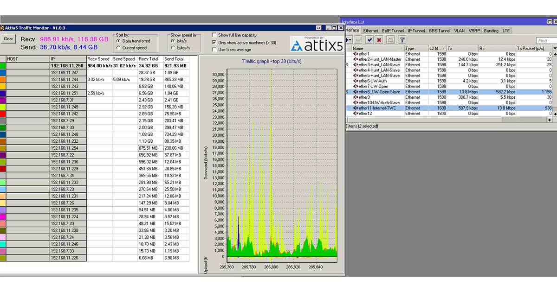Switch to the Ethernet tab
Screen dimensions: 557x292
tap(370, 31)
